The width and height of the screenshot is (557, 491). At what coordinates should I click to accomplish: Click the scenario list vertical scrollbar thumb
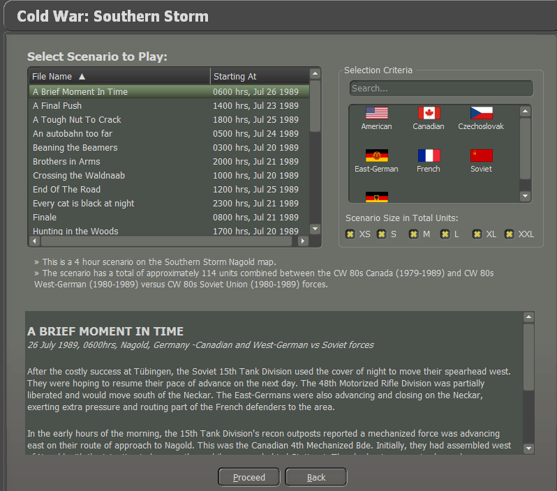click(x=315, y=106)
